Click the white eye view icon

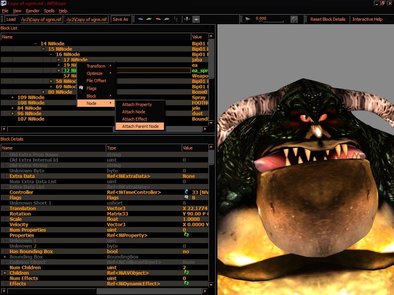click(167, 19)
